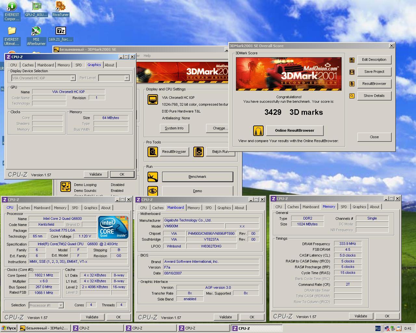The width and height of the screenshot is (416, 333).
Task: Click the System Info button
Action: click(174, 128)
